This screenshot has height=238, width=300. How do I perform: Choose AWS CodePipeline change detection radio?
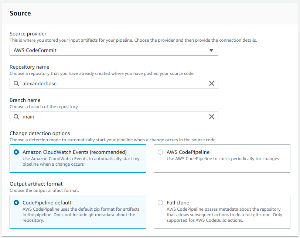coord(160,152)
